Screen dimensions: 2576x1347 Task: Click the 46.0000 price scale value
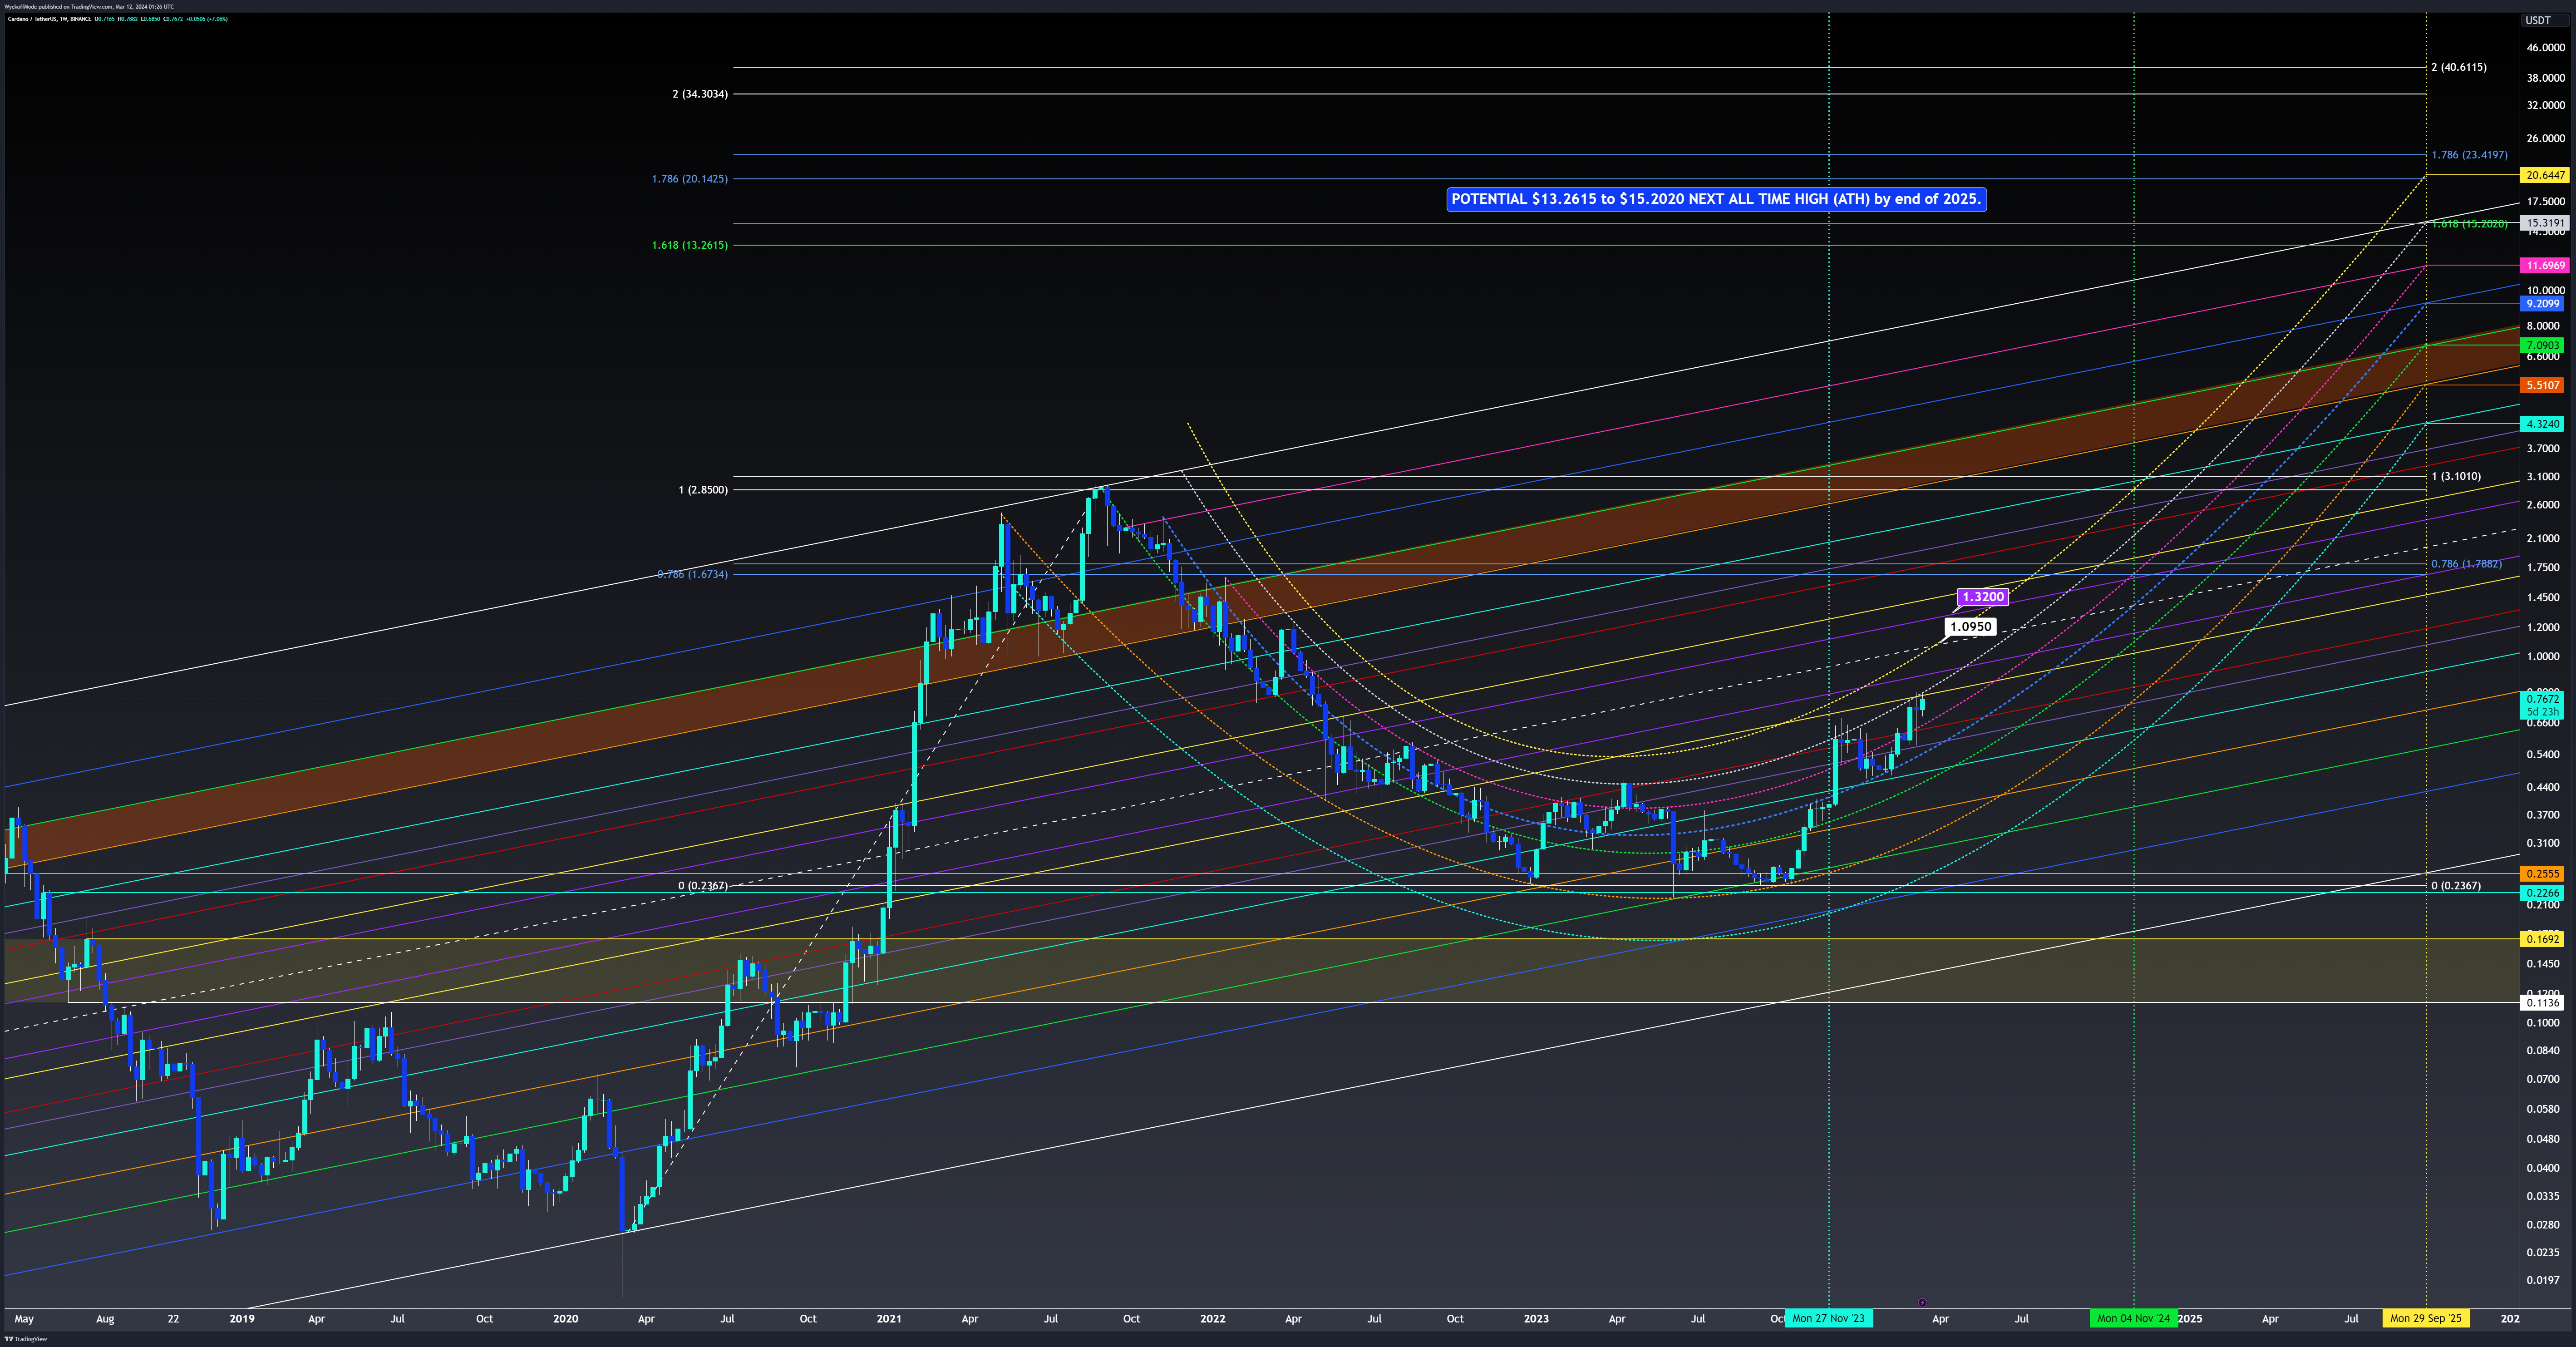(x=2545, y=48)
